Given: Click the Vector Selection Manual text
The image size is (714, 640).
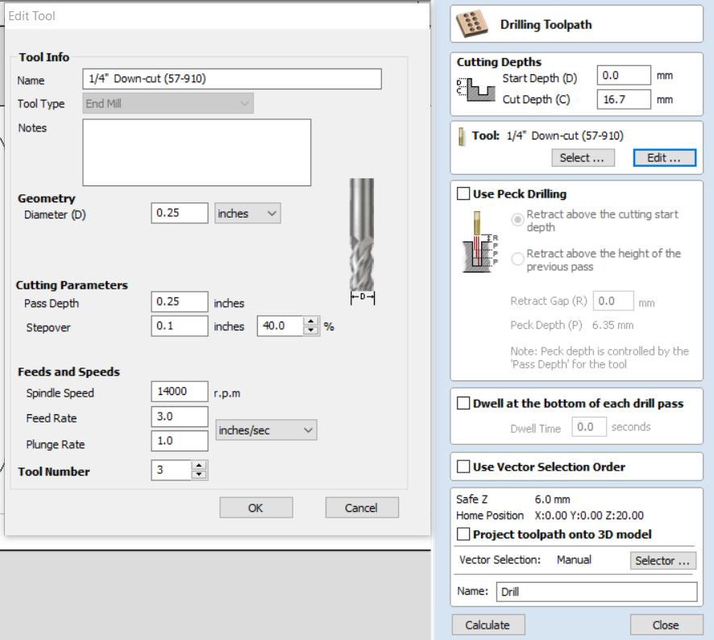Looking at the screenshot, I should coord(574,560).
